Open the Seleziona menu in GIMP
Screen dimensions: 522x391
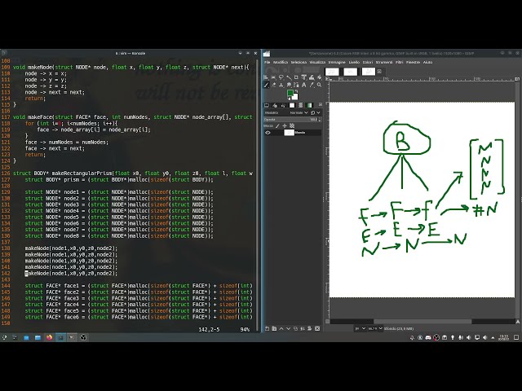pyautogui.click(x=299, y=62)
